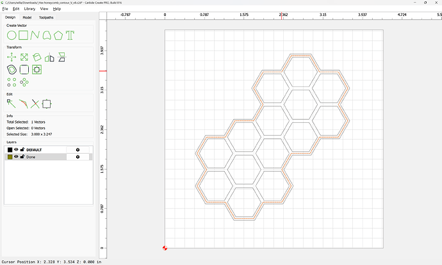This screenshot has width=442, height=265.
Task: Open the Library menu
Action: (29, 9)
